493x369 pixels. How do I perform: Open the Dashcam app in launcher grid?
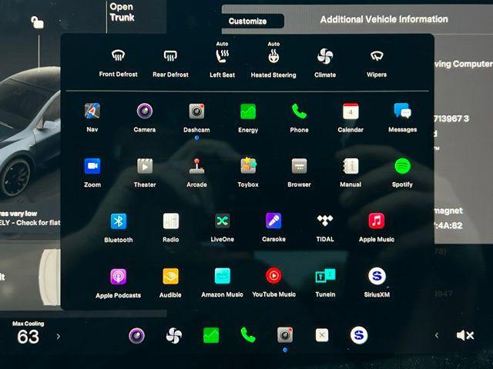tap(196, 111)
